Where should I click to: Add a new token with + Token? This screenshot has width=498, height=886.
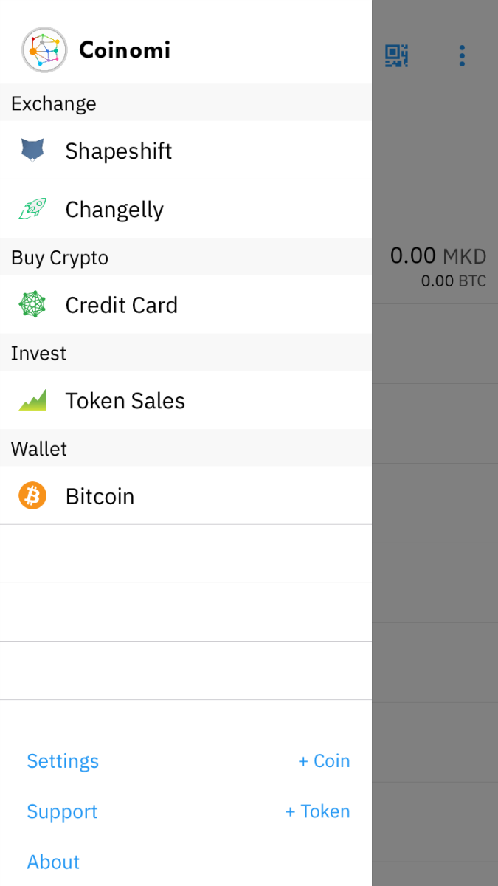317,811
